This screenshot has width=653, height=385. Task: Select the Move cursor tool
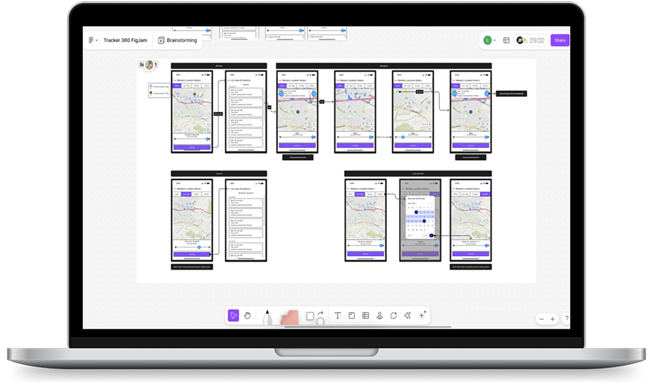[x=233, y=316]
